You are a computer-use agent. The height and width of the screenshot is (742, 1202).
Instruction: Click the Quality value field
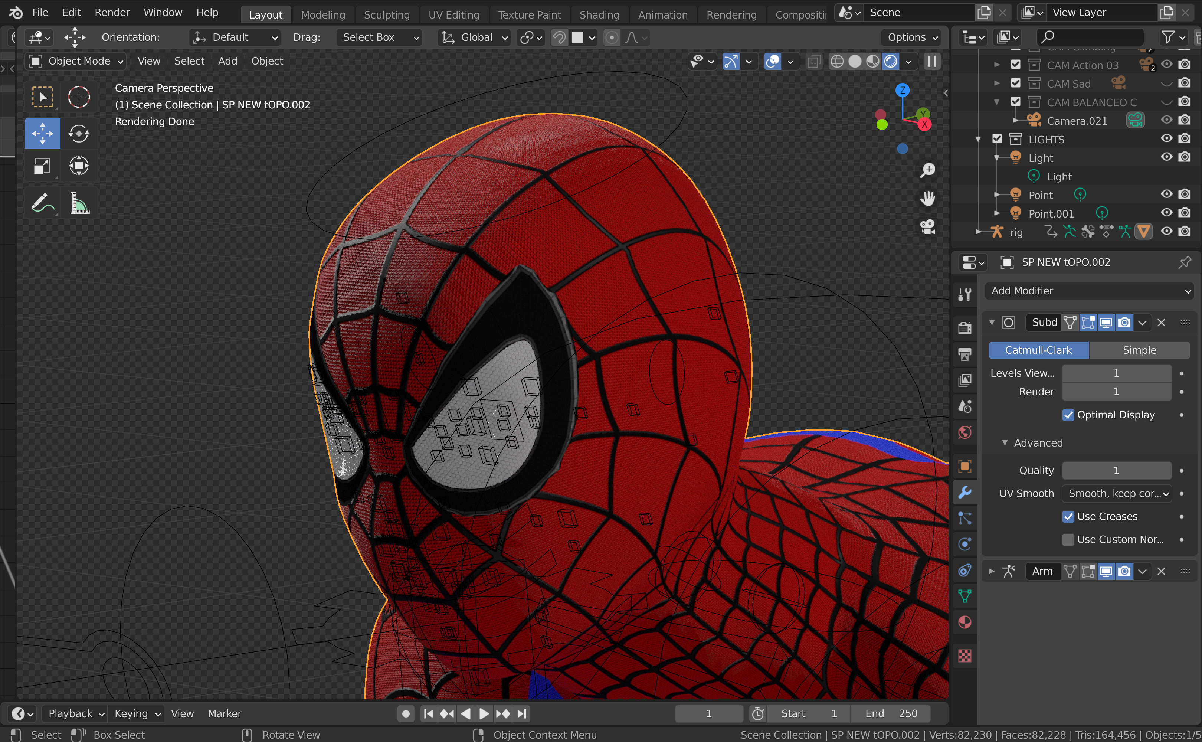pyautogui.click(x=1117, y=470)
